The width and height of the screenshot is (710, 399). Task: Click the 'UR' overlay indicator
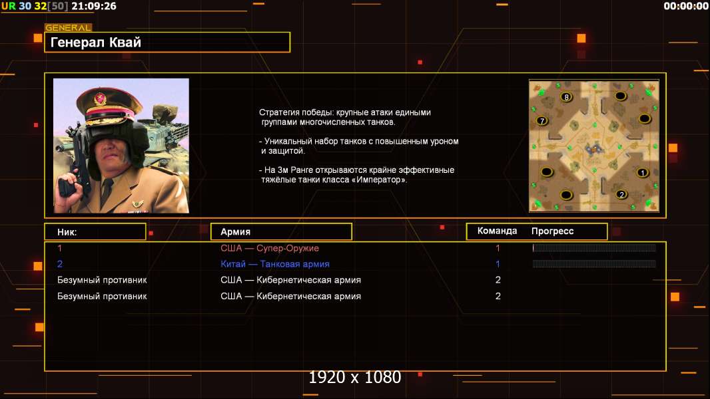(x=8, y=6)
